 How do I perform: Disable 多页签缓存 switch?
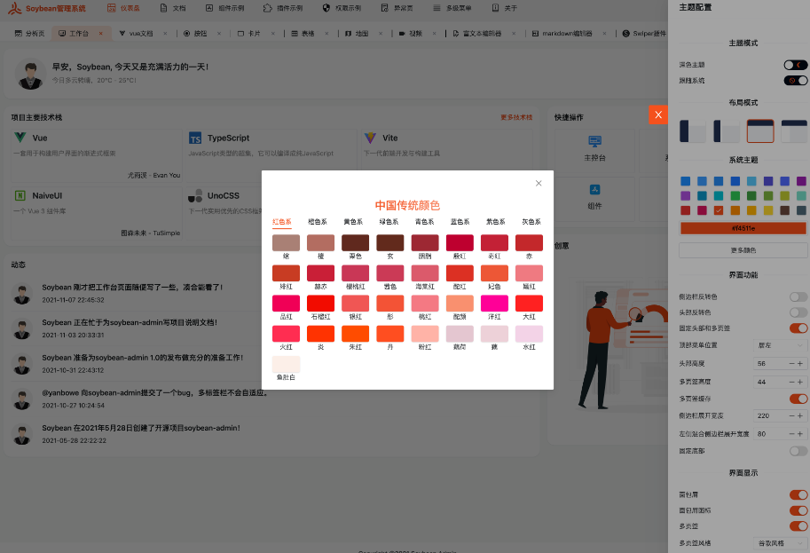[798, 399]
